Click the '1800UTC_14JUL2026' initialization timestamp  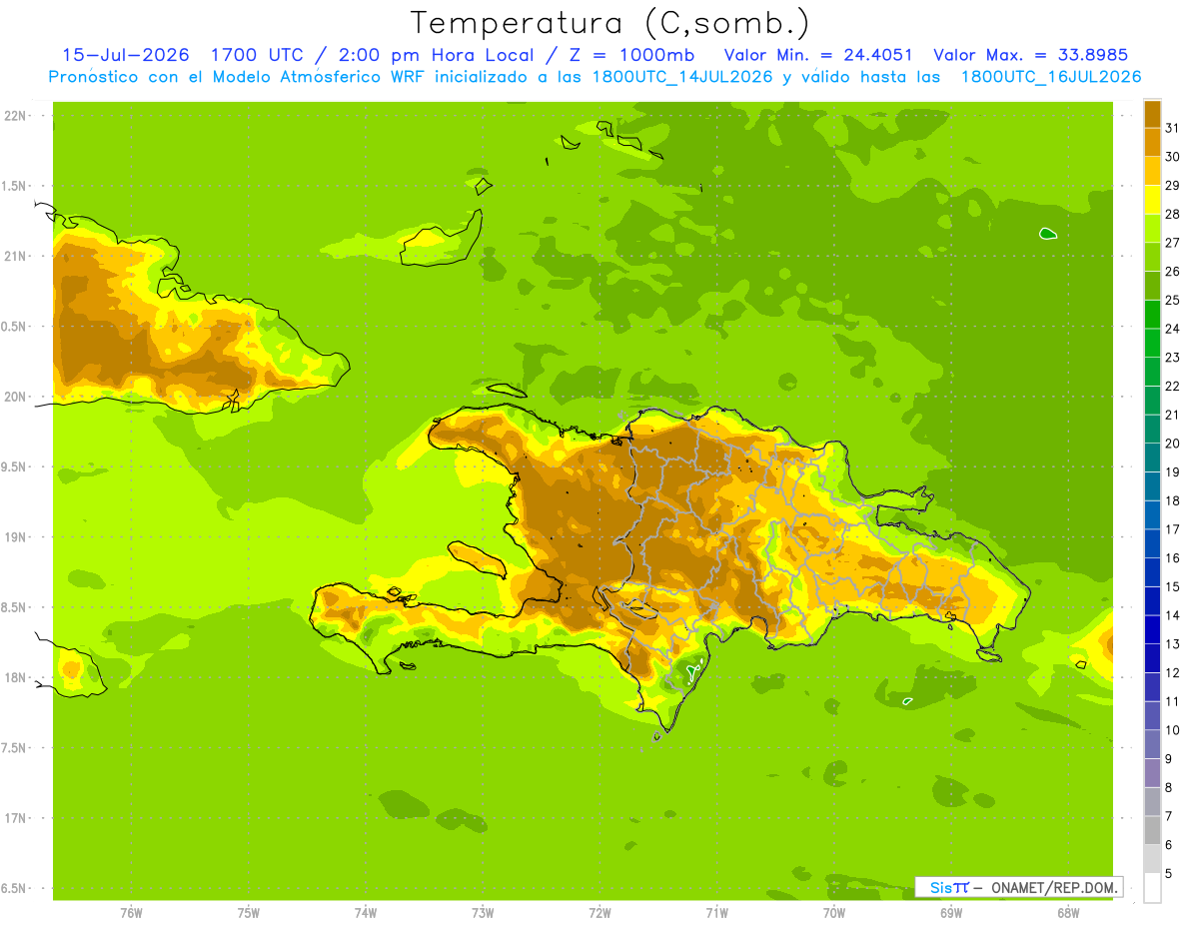[682, 77]
